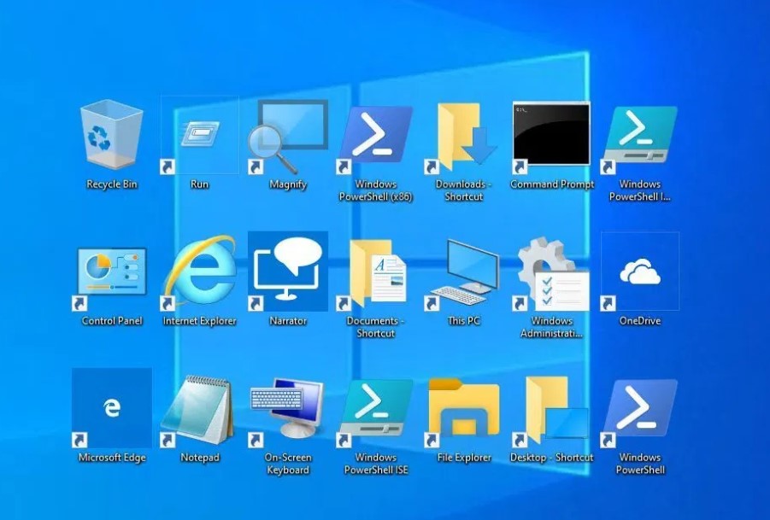Screen dimensions: 770x520
Task: Click the "Run" label text
Action: [x=199, y=184]
